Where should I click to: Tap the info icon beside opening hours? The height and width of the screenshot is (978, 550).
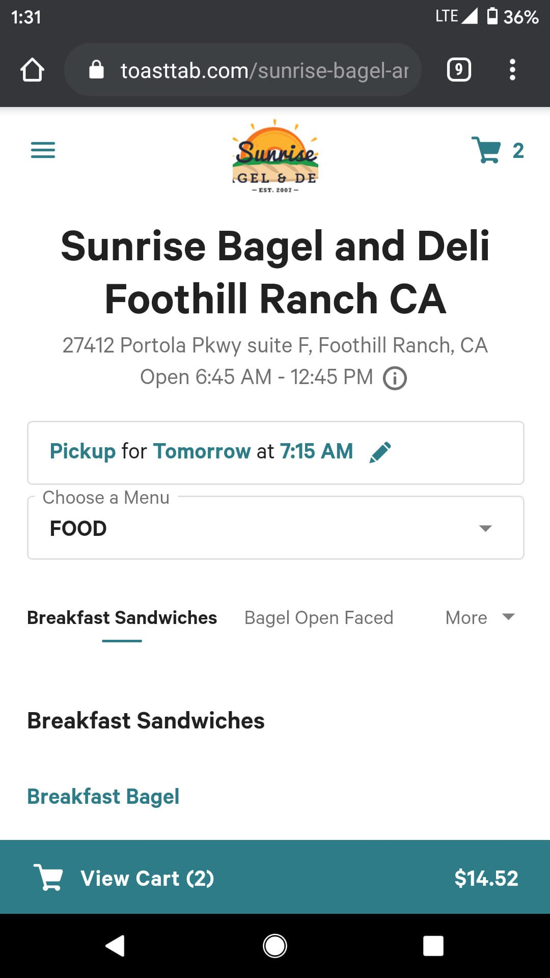pyautogui.click(x=395, y=378)
